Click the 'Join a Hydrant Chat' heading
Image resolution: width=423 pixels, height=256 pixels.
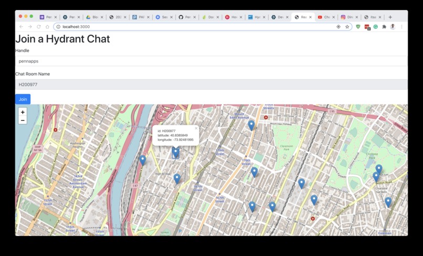click(x=62, y=39)
